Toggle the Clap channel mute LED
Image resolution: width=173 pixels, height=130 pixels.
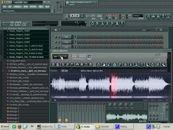[x=53, y=42]
